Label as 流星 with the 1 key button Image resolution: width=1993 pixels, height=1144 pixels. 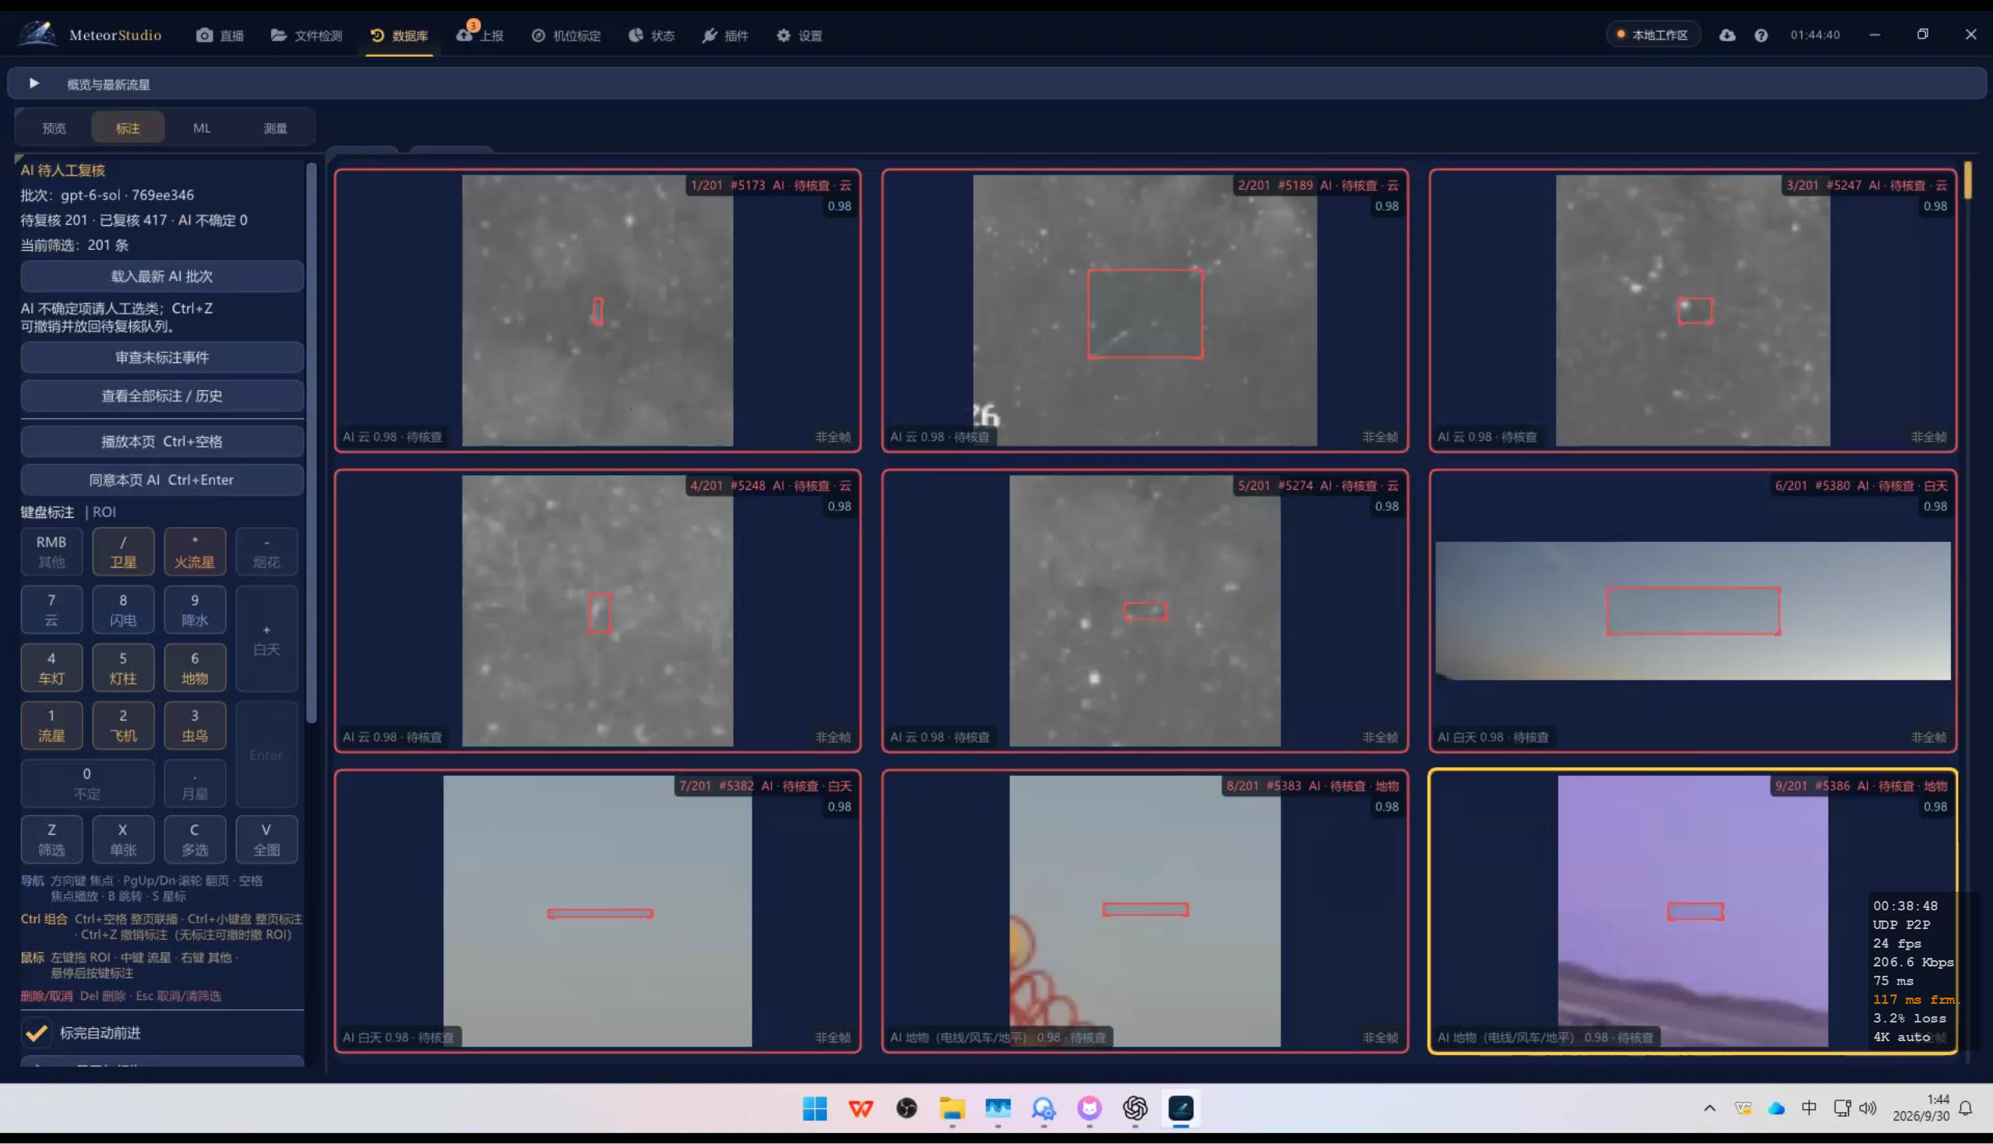(52, 725)
